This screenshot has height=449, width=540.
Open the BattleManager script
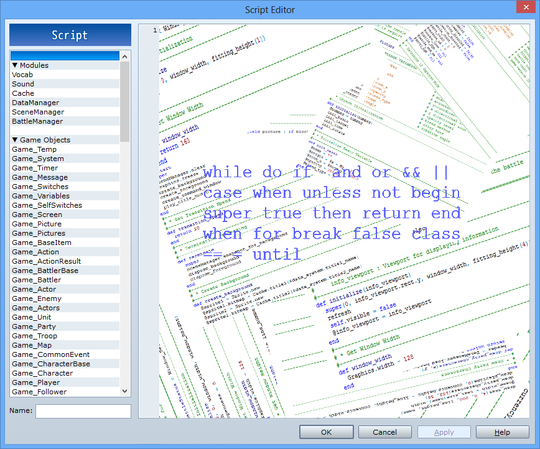(x=65, y=121)
